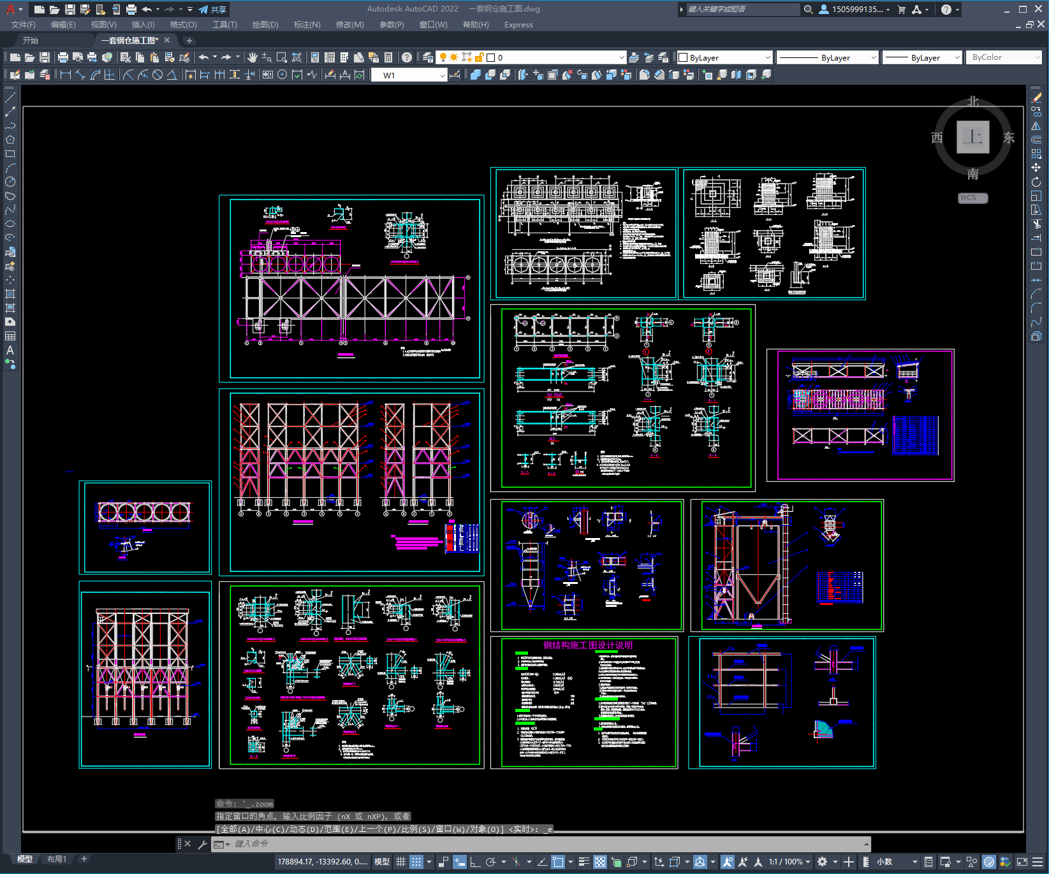The width and height of the screenshot is (1049, 874).
Task: Click the Properties palette icon
Action: (x=314, y=57)
